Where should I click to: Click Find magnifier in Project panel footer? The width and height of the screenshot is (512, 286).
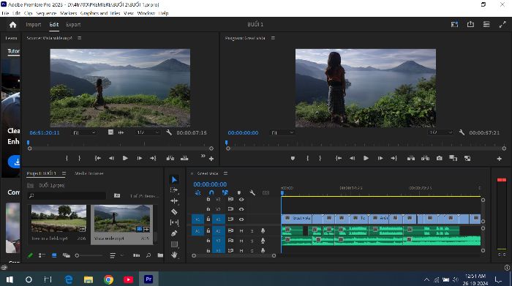(x=148, y=255)
